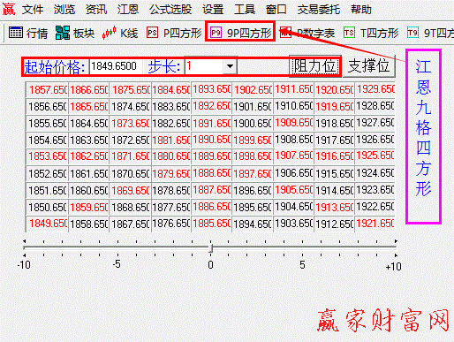This screenshot has height=342, width=454.
Task: Click cell 1885.65 in bottom row
Action: pos(211,224)
